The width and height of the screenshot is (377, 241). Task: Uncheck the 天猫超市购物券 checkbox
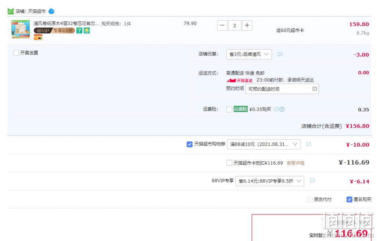click(190, 144)
